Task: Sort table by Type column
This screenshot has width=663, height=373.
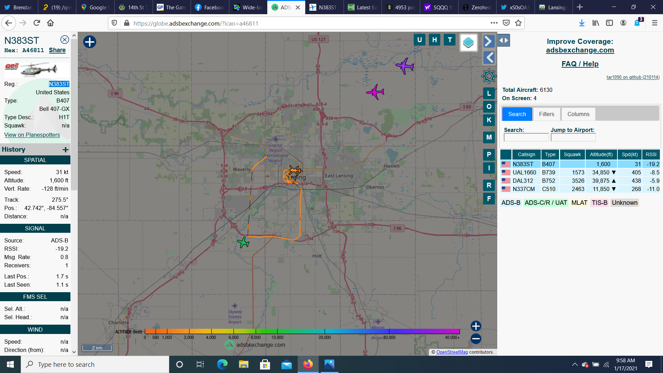Action: pos(550,154)
